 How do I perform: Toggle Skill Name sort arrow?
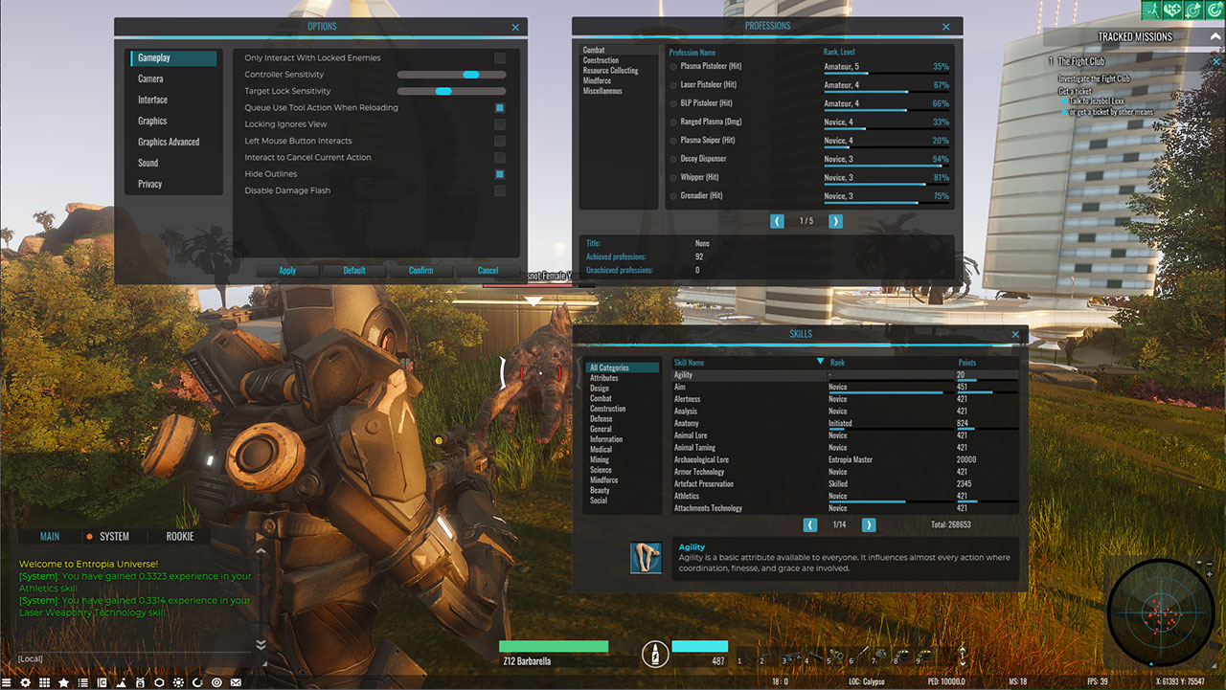click(820, 362)
